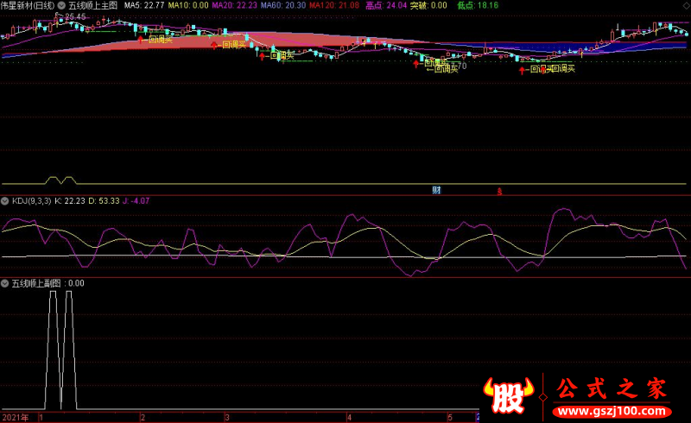
Task: Click the red bull 股 logo icon
Action: (508, 395)
